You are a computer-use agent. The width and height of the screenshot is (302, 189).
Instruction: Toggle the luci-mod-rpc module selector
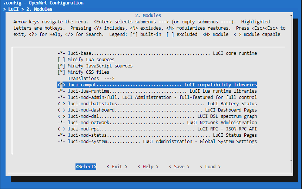coord(61,129)
